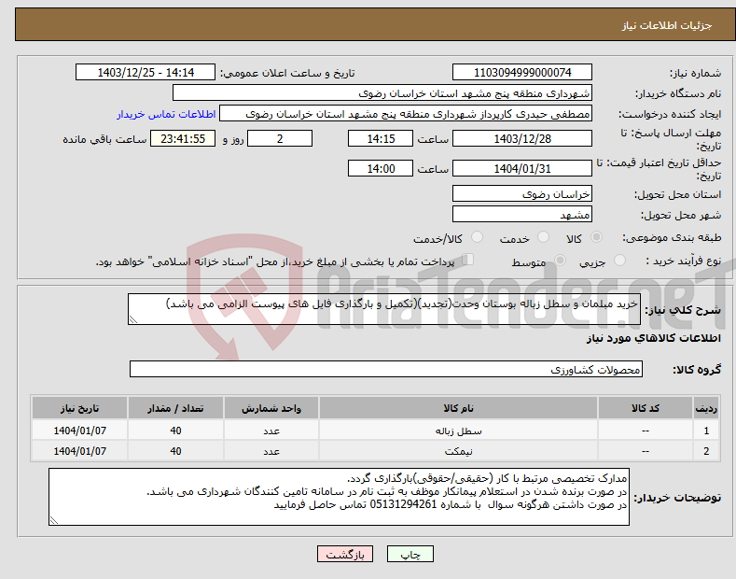Screen dimensions: 736x579
Task: Click the نام کالا column header
Action: point(458,408)
